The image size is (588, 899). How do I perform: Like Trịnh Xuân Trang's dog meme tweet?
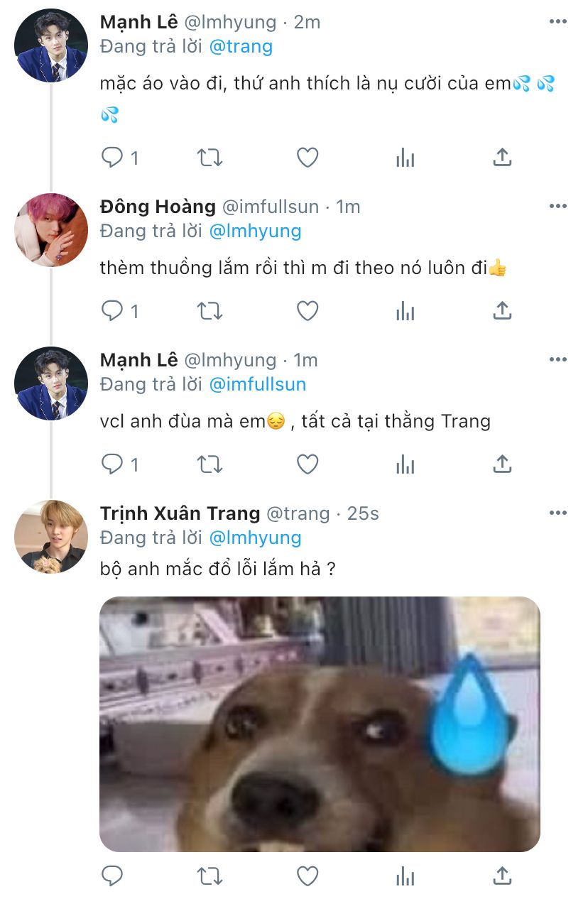pos(307,876)
